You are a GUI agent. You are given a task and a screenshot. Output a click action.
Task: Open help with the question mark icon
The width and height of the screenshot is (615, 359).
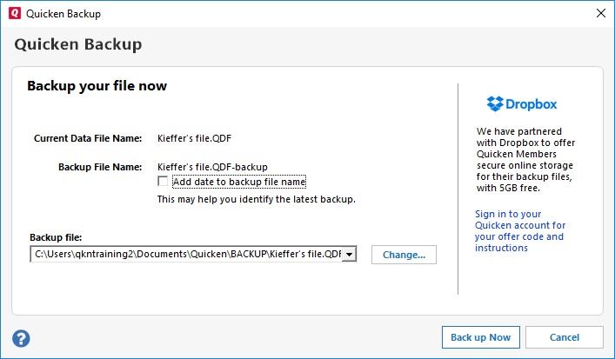[x=22, y=338]
